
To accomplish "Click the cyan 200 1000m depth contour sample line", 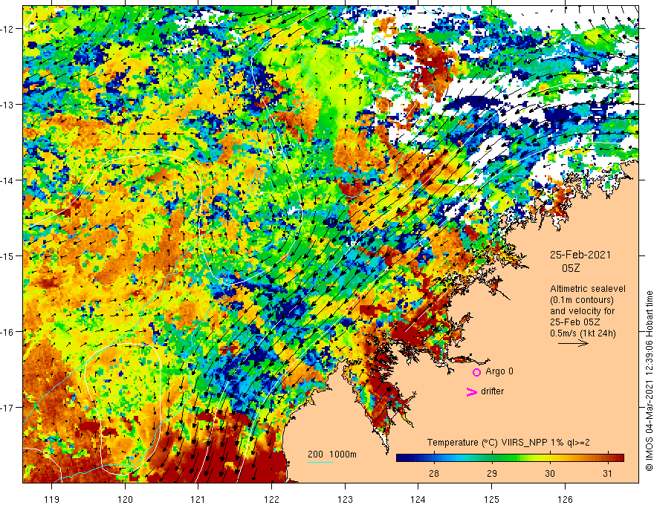I will pyautogui.click(x=320, y=462).
